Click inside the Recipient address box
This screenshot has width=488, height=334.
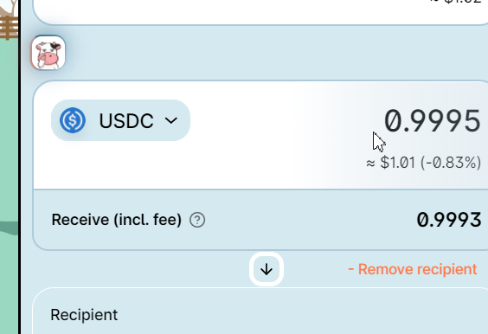[x=260, y=312]
